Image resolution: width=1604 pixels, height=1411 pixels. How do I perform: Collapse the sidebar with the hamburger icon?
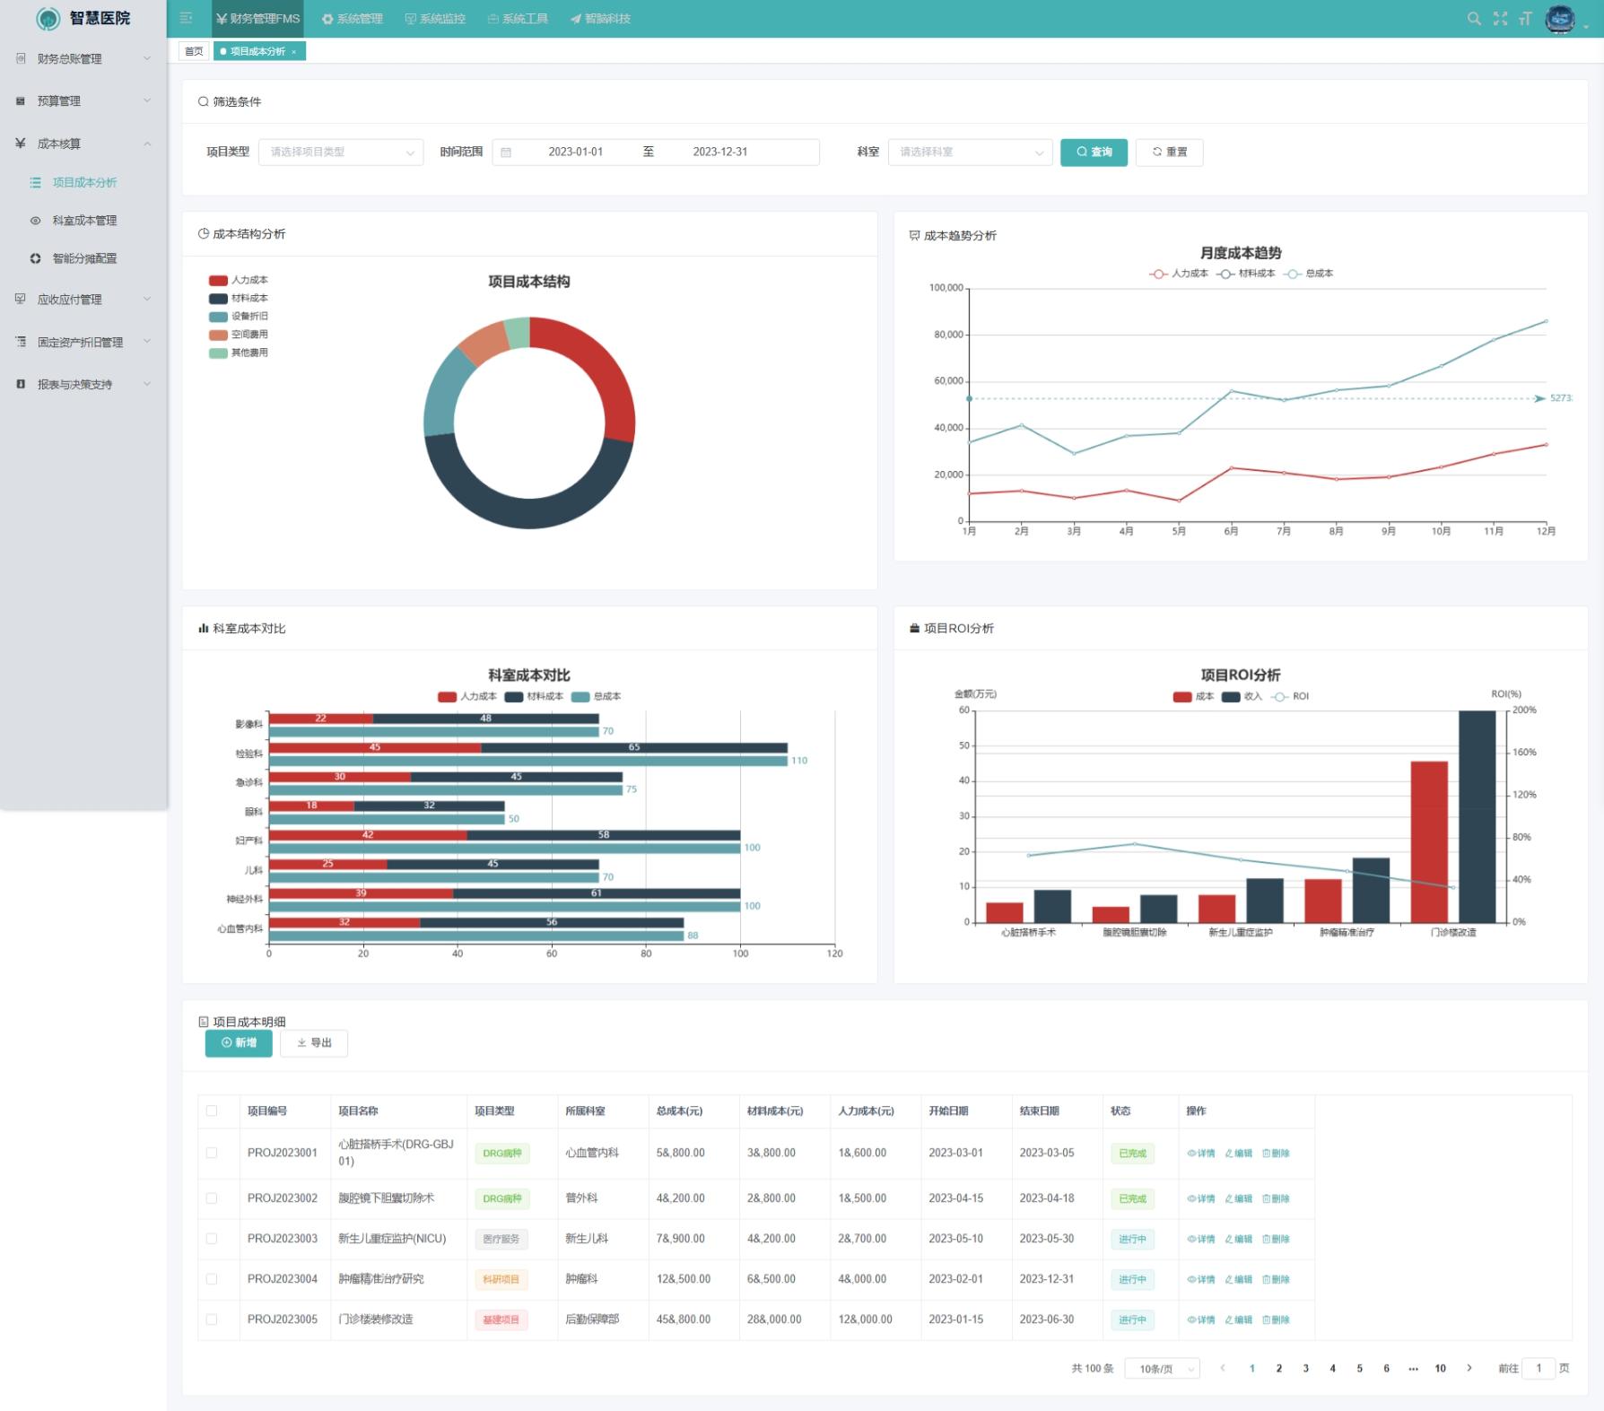[186, 19]
